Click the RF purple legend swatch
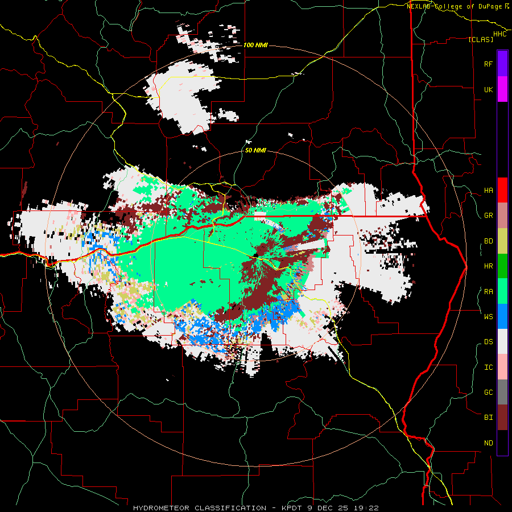This screenshot has width=512, height=512. [x=502, y=64]
